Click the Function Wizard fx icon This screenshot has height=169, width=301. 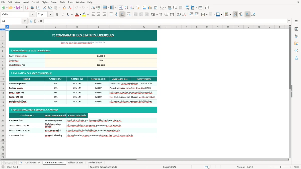pyautogui.click(x=31, y=21)
